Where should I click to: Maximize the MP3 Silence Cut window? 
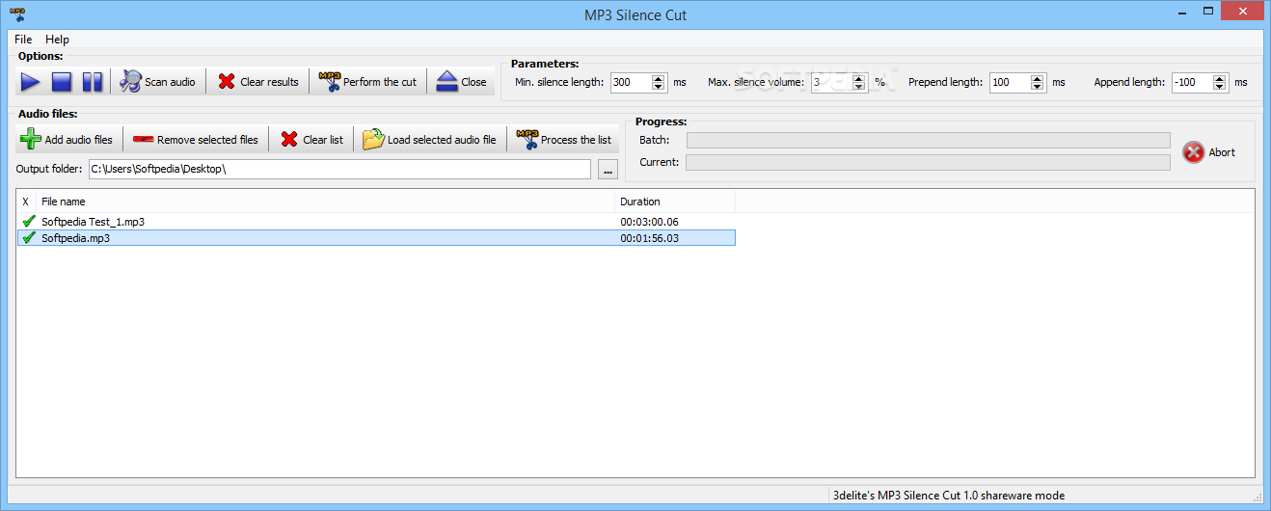pyautogui.click(x=1207, y=12)
